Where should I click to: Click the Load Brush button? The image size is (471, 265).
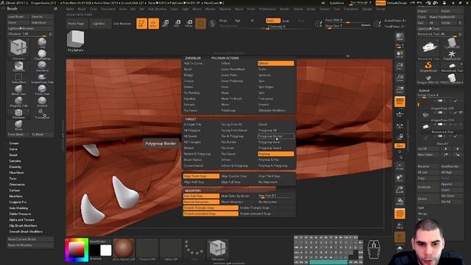[x=18, y=17]
